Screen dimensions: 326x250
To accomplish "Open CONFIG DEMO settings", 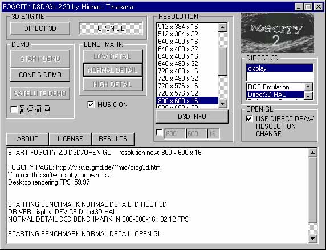I will [40, 75].
